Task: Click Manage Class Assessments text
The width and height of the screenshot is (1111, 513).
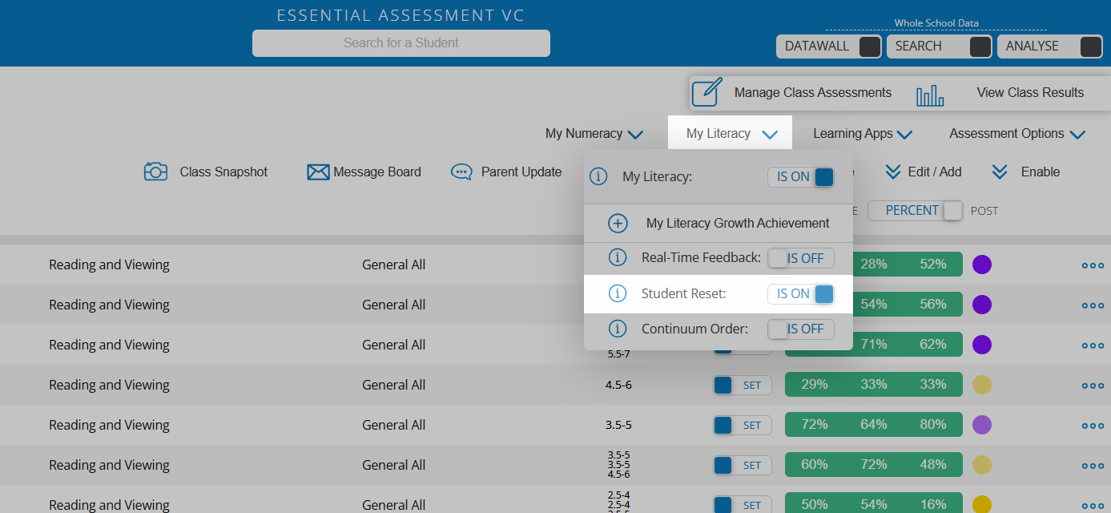Action: [813, 92]
